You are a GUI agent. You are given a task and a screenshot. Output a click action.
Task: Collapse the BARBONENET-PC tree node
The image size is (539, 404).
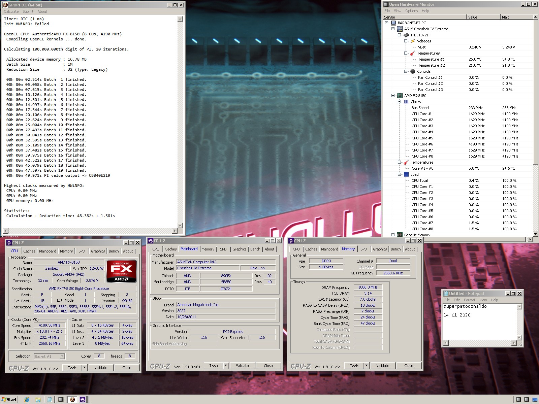[x=387, y=23]
